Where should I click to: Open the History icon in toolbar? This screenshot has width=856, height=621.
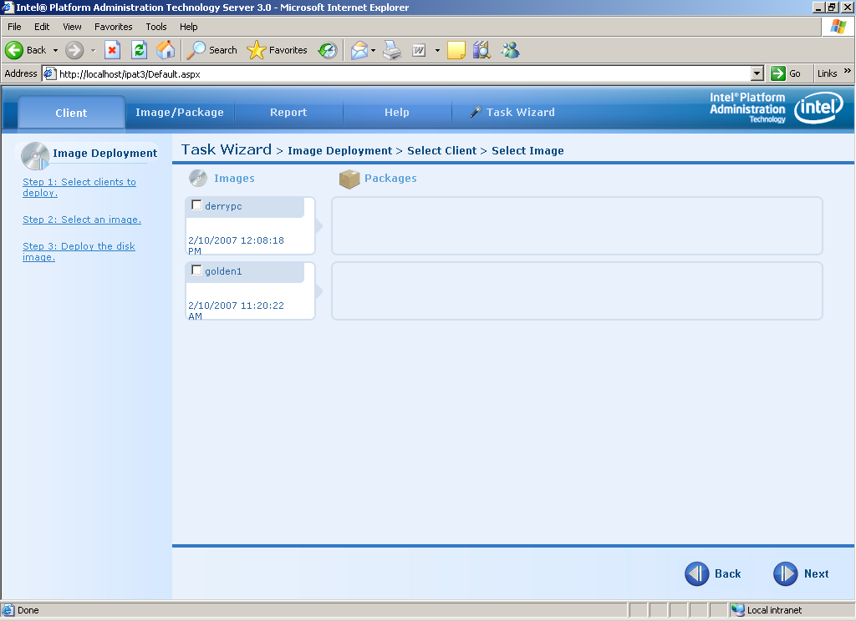click(328, 50)
